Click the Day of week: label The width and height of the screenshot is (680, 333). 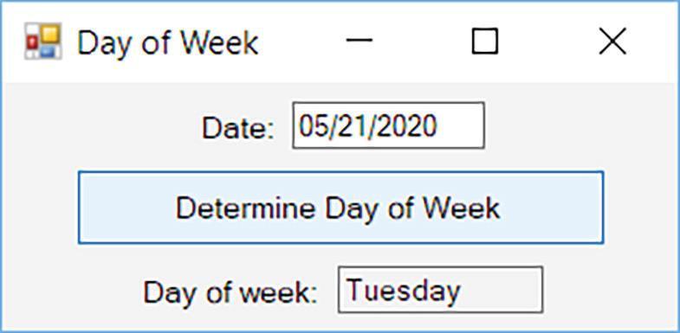click(230, 292)
